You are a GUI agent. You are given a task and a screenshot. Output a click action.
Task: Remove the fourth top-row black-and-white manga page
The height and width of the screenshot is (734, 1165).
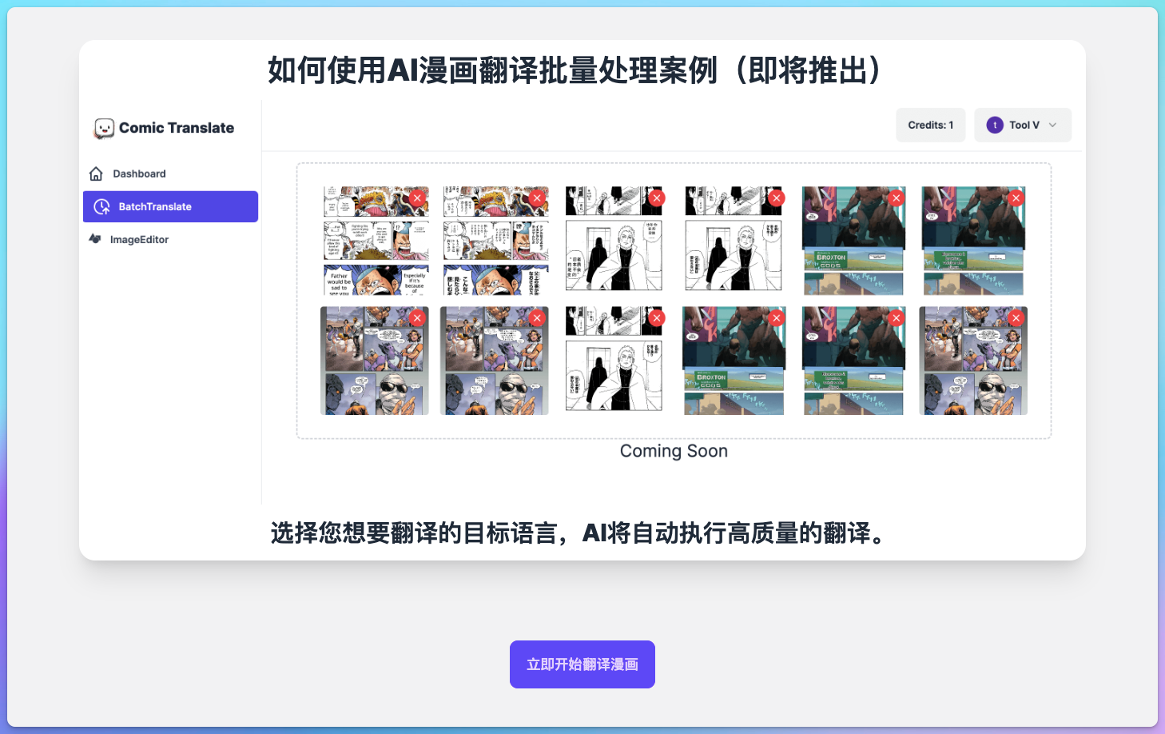click(x=777, y=198)
